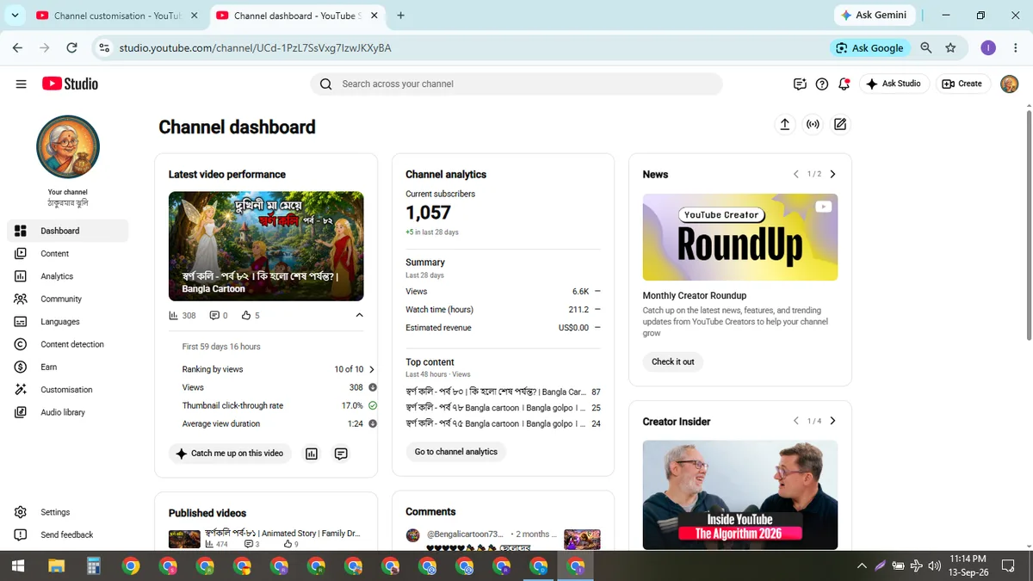
Task: Open the Help question mark icon
Action: tap(822, 83)
